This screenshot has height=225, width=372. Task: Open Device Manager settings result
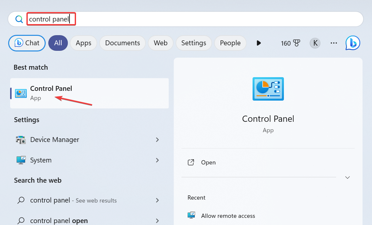(x=89, y=140)
